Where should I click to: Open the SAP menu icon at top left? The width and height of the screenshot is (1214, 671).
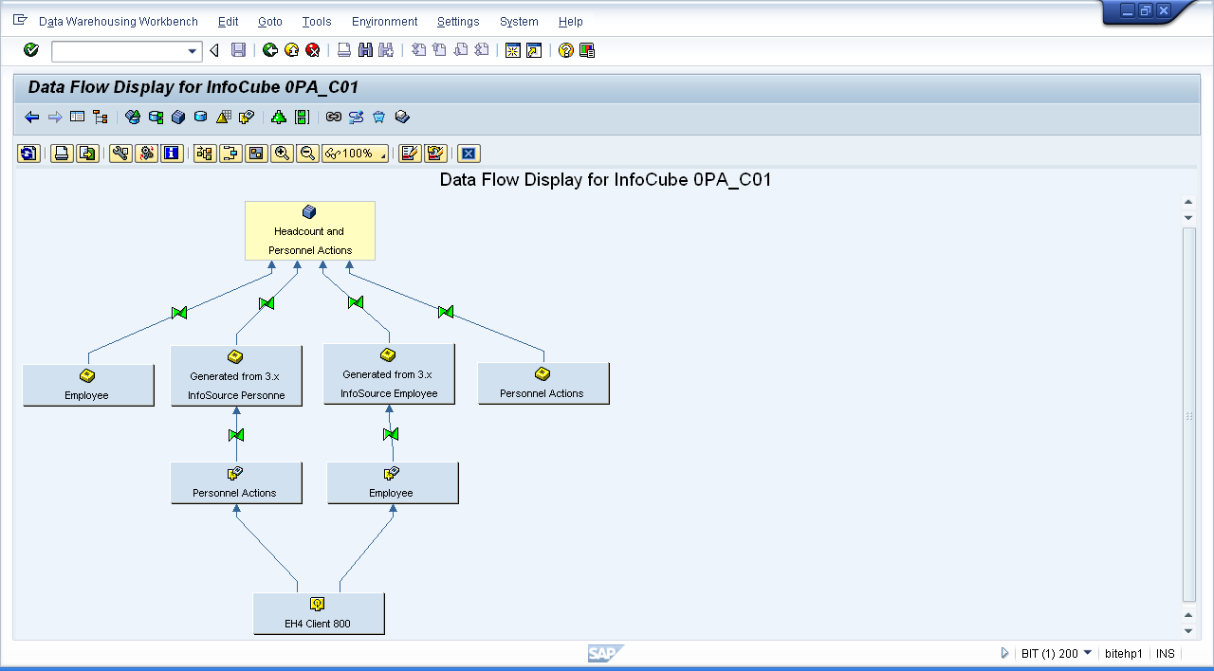[x=20, y=20]
